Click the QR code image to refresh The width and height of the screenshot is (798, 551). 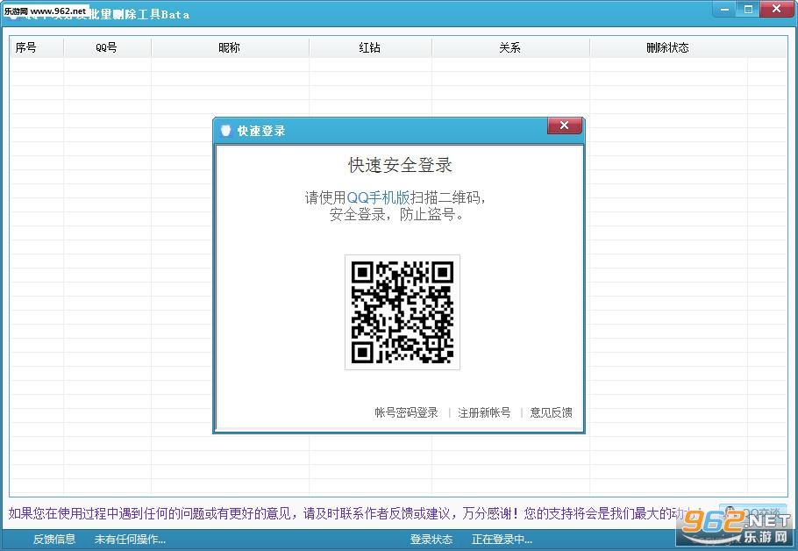click(x=402, y=312)
